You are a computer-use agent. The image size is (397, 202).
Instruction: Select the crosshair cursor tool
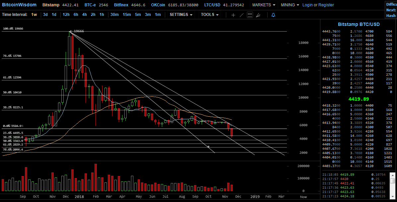tap(233, 15)
